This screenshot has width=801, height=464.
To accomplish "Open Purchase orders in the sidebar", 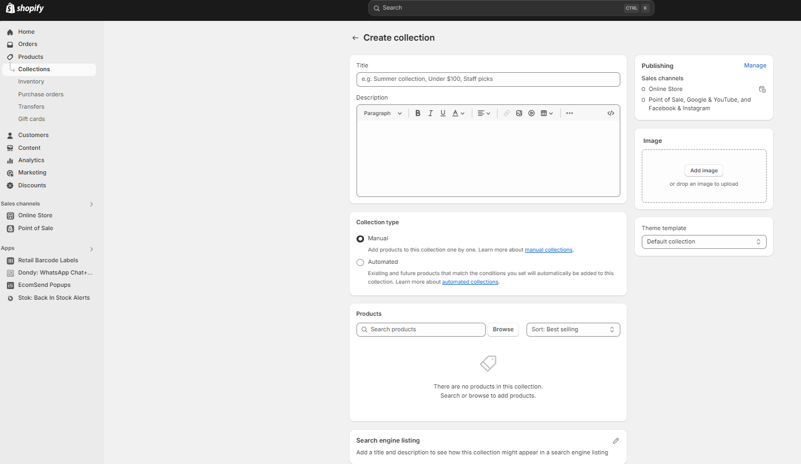I will 41,95.
